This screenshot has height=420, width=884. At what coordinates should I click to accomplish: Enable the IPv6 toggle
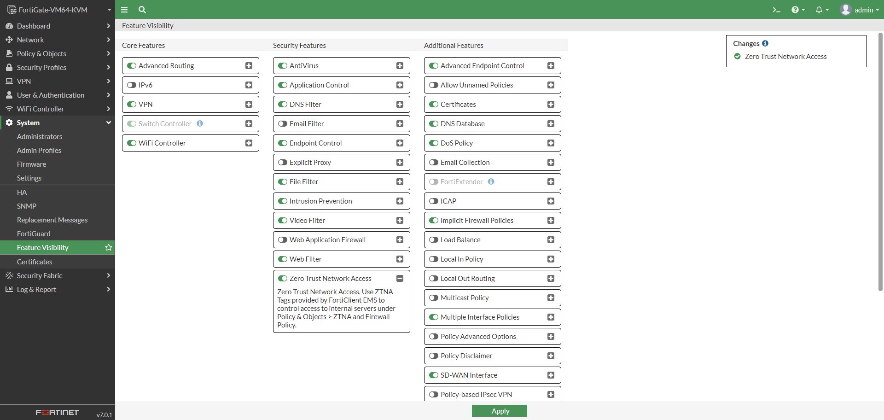click(132, 85)
